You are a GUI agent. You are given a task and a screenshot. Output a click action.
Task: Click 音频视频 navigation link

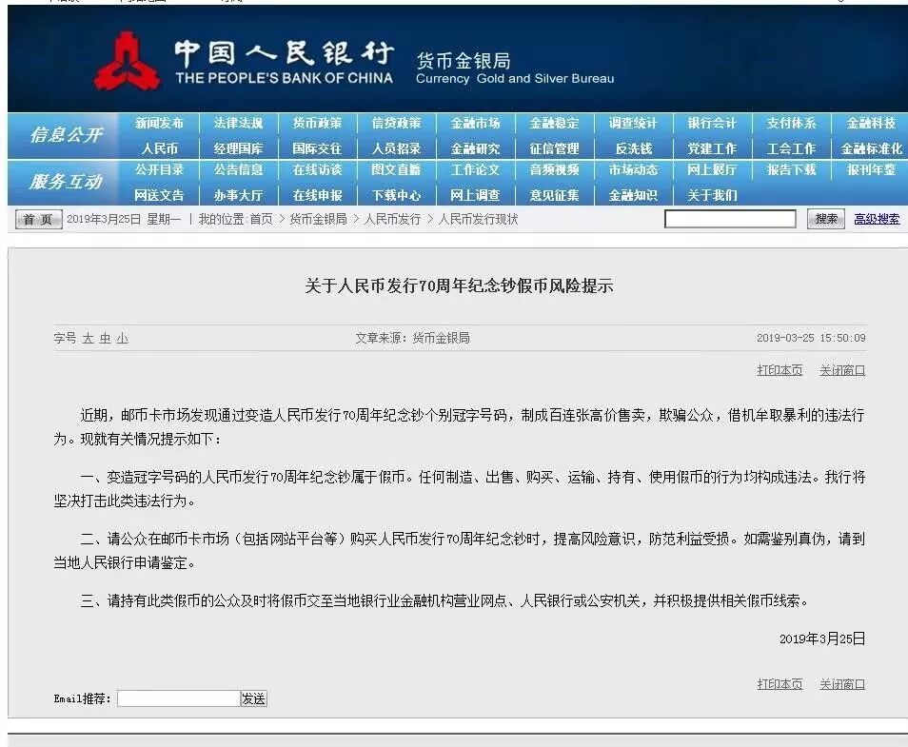[554, 169]
